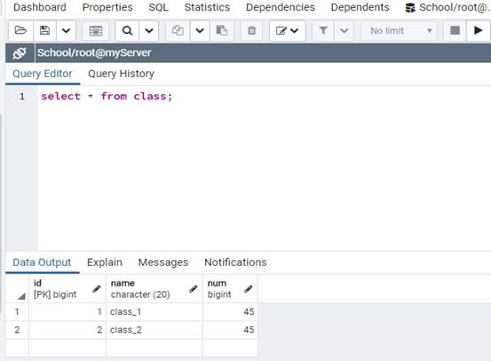Expand the Find options dropdown arrow
The width and height of the screenshot is (491, 361).
149,31
